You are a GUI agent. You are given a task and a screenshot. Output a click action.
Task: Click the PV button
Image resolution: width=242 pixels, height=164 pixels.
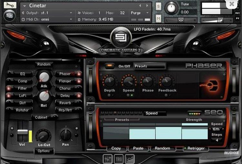click(237, 18)
